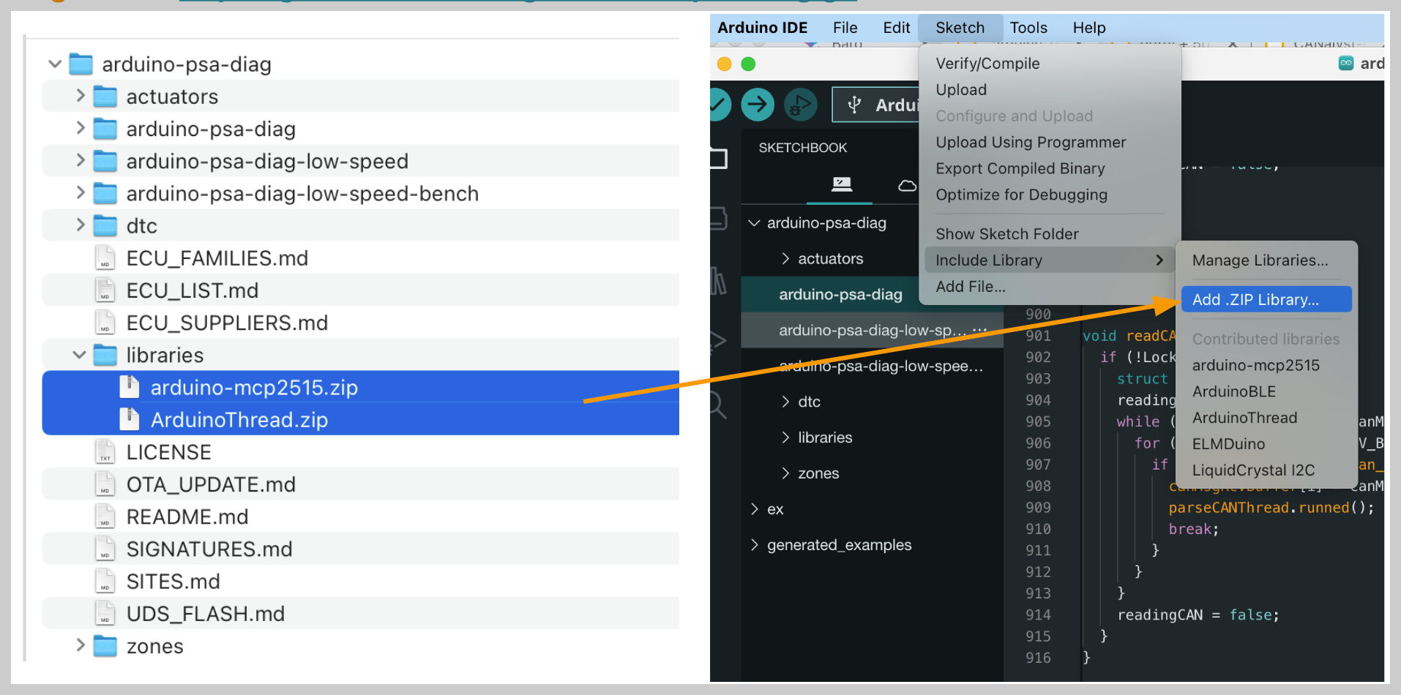The image size is (1401, 695).
Task: Expand the dtc folder in Finder
Action: tap(81, 225)
